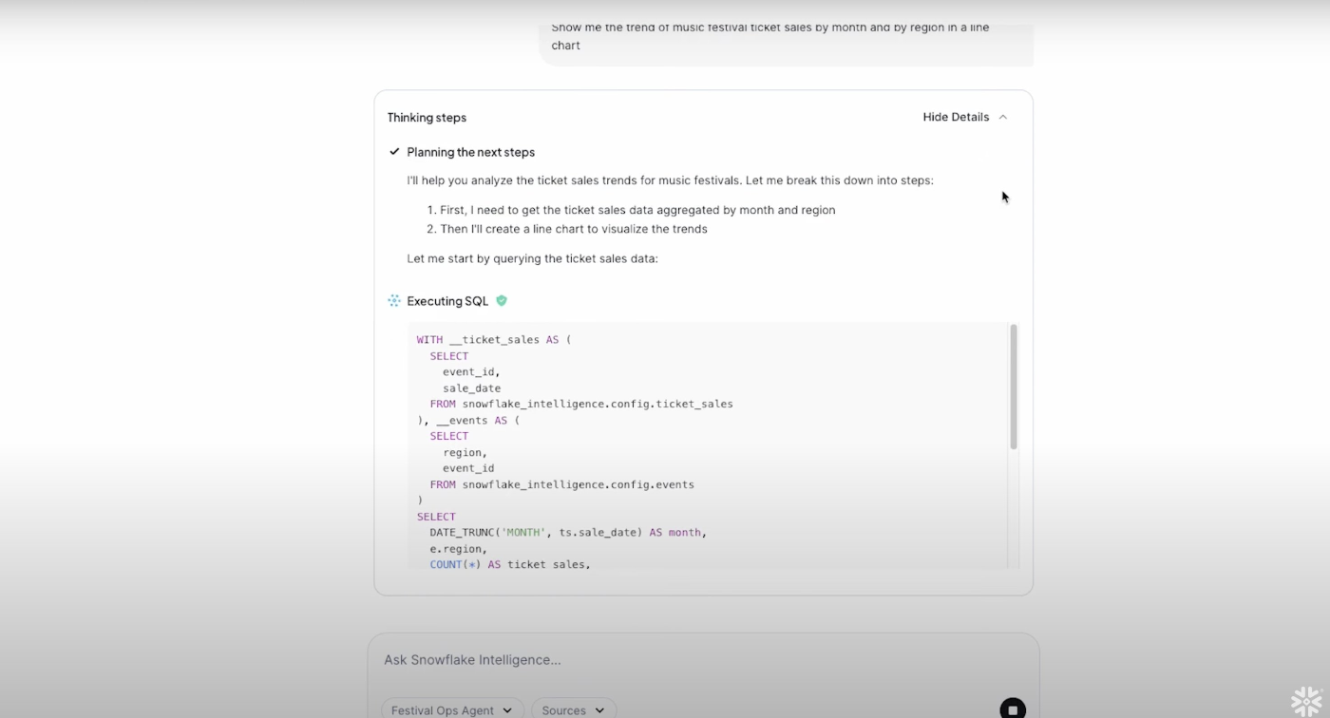The height and width of the screenshot is (718, 1330).
Task: Click the e.region line in SQL
Action: tap(459, 548)
